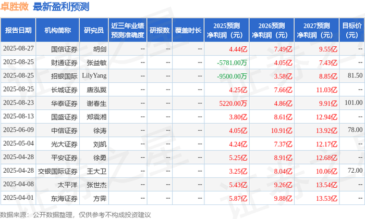Click researcher LilyYang
This screenshot has width=365, height=219.
coord(94,76)
